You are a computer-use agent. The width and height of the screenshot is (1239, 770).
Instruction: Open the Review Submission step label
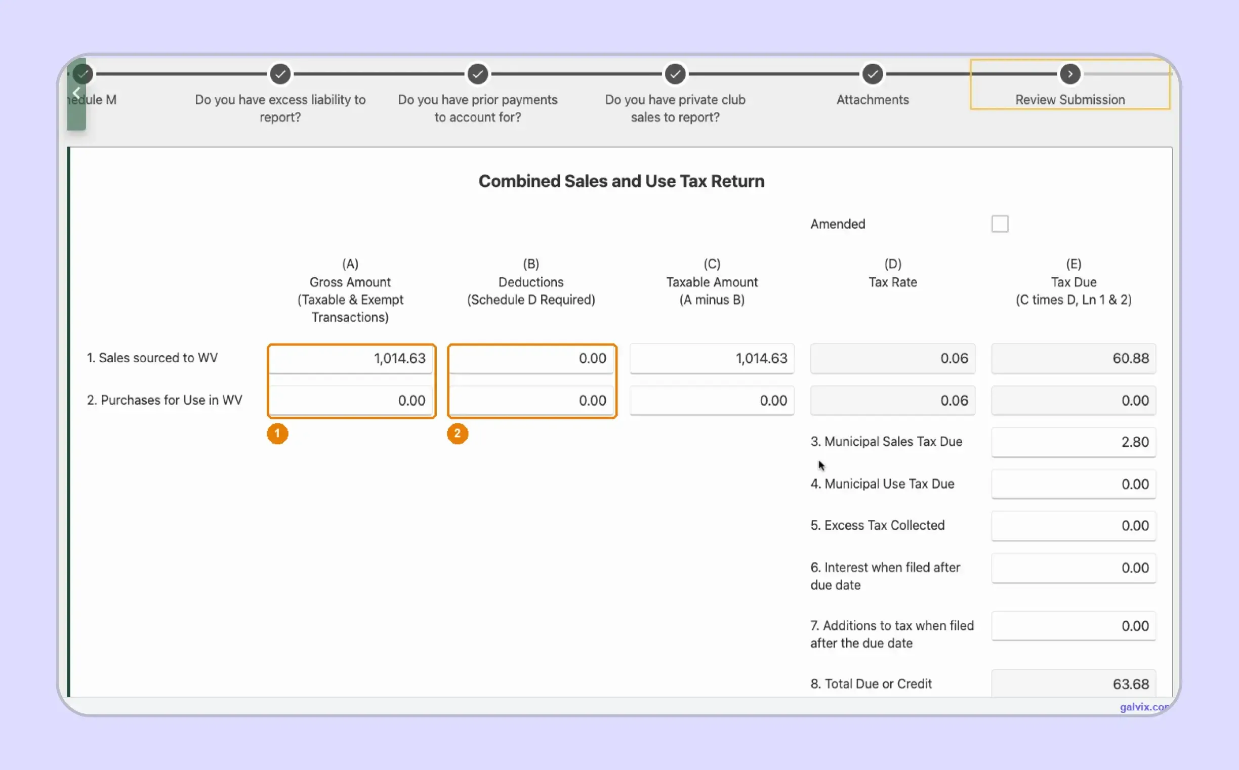pos(1070,100)
